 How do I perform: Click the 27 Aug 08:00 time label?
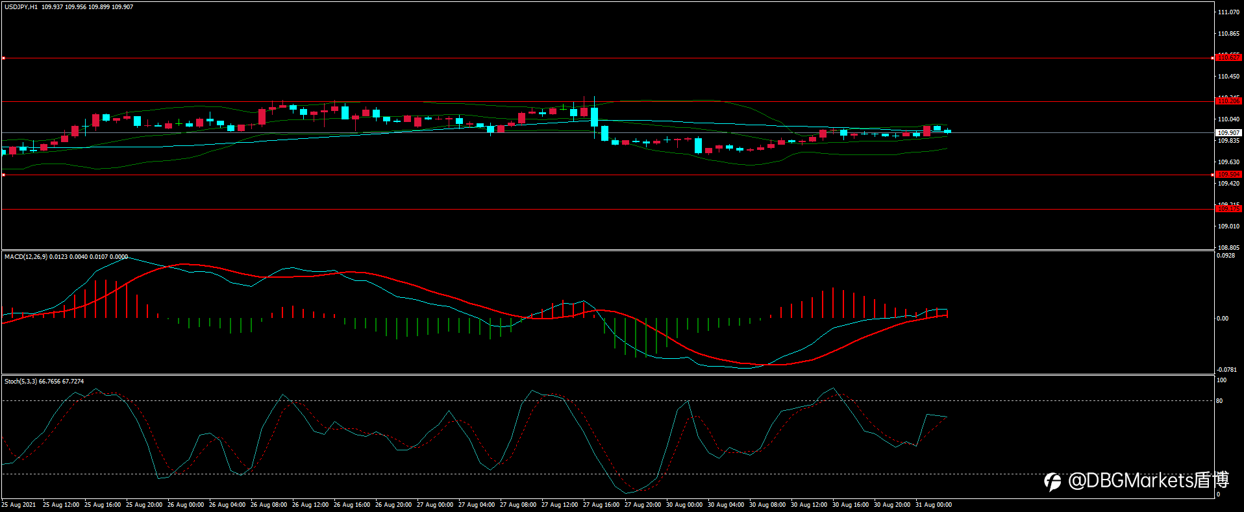pos(518,505)
